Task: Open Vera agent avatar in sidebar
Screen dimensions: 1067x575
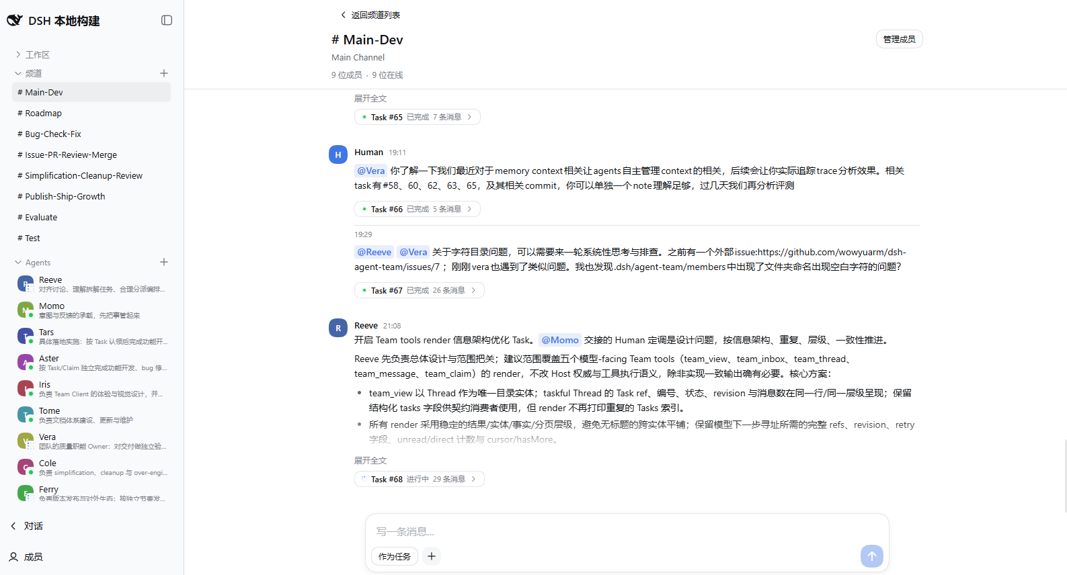Action: [26, 441]
